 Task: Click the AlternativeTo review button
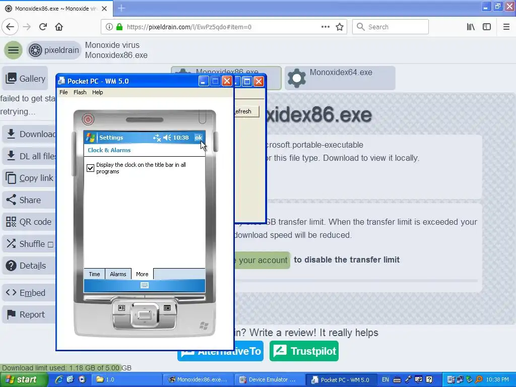221,351
